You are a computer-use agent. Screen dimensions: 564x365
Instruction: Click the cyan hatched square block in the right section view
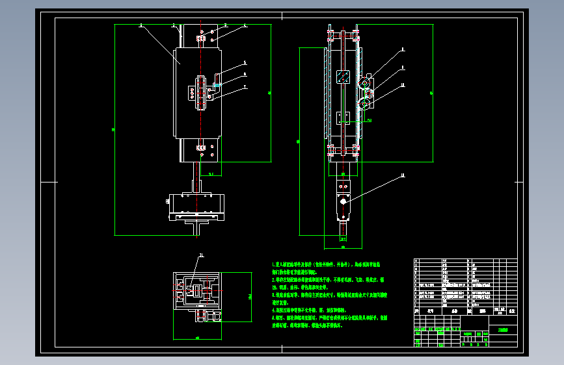click(x=343, y=77)
